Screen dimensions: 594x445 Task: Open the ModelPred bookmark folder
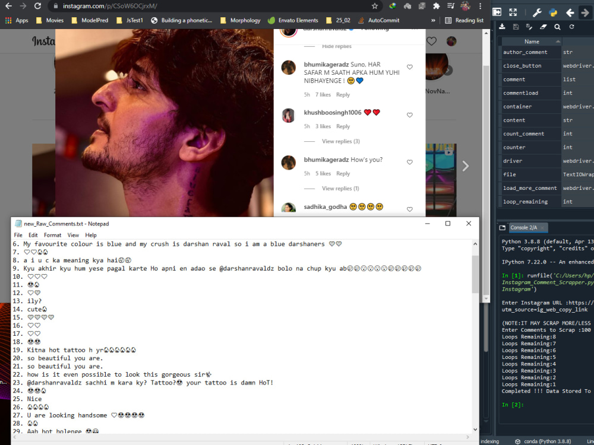(90, 20)
